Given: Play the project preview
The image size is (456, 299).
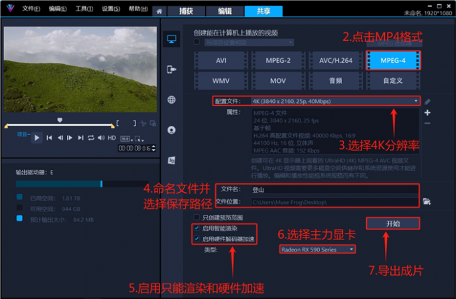Looking at the screenshot, I should (37, 138).
